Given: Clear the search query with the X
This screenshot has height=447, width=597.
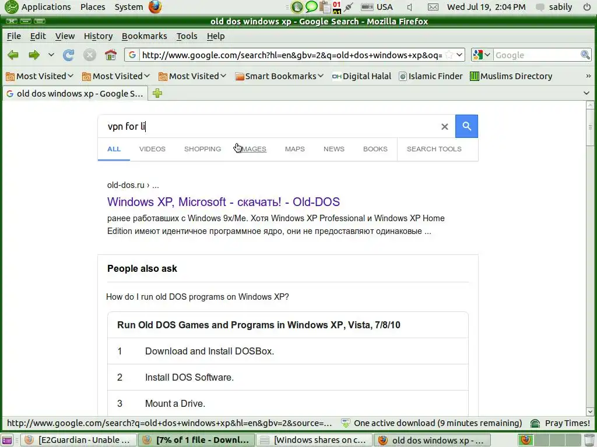Looking at the screenshot, I should (444, 126).
